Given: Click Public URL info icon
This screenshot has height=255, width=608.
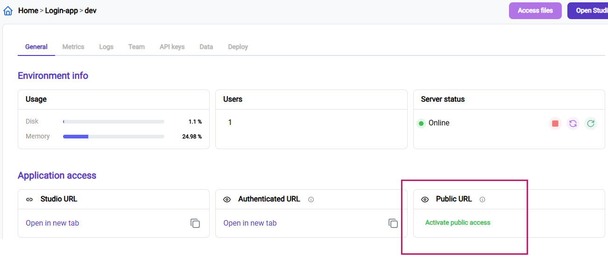Looking at the screenshot, I should (x=482, y=200).
